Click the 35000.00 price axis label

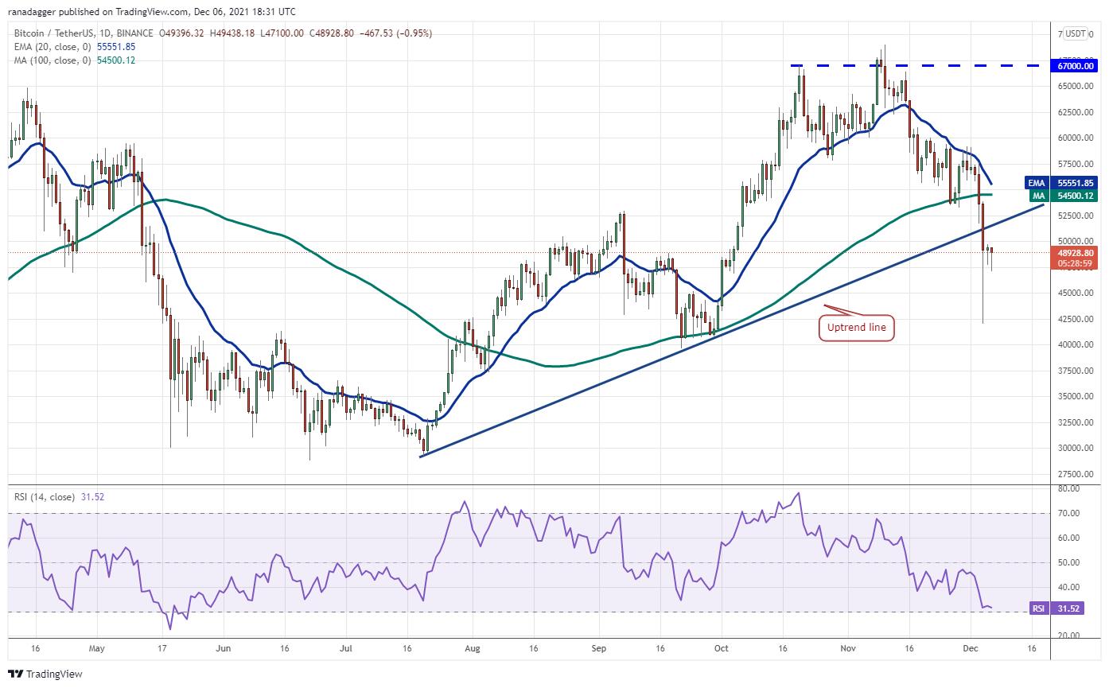coord(1076,396)
